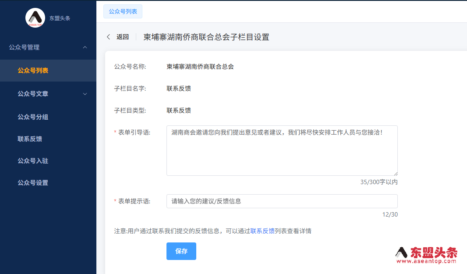Click the 东盟头条 sidebar brand text
The height and width of the screenshot is (274, 467).
[x=60, y=18]
